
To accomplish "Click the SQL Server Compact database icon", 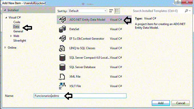I will tap(62, 58).
